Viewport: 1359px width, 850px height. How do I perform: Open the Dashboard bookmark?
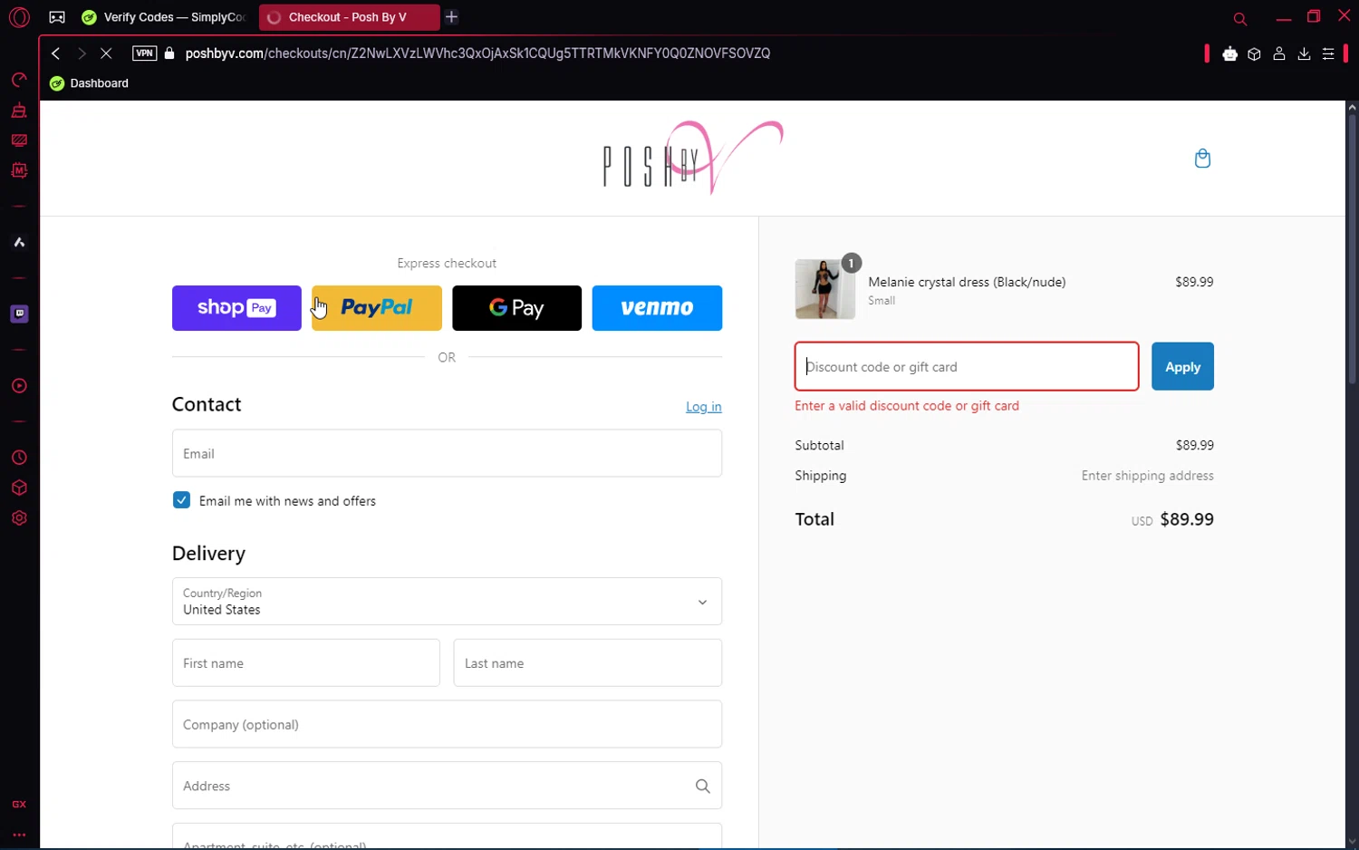pyautogui.click(x=89, y=83)
